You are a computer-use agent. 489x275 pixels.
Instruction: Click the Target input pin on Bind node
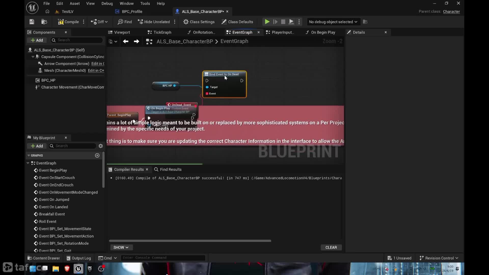coord(207,87)
